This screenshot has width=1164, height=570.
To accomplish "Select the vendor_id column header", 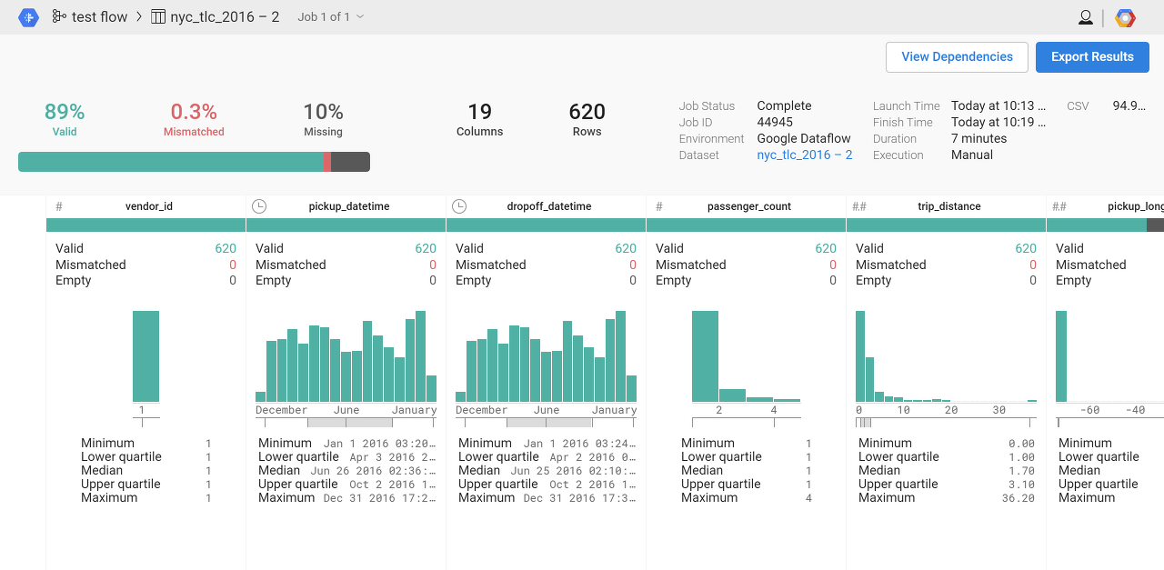I will click(x=149, y=206).
